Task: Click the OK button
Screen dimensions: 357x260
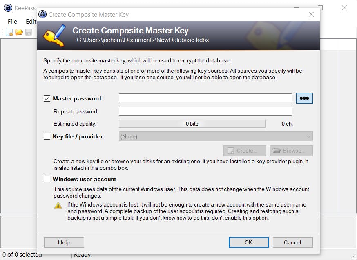Action: pyautogui.click(x=248, y=242)
